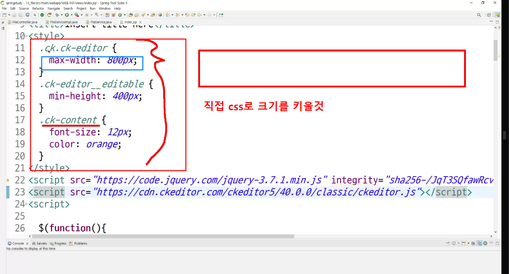509x274 pixels.
Task: Minimize the Console panel
Action: (491, 243)
